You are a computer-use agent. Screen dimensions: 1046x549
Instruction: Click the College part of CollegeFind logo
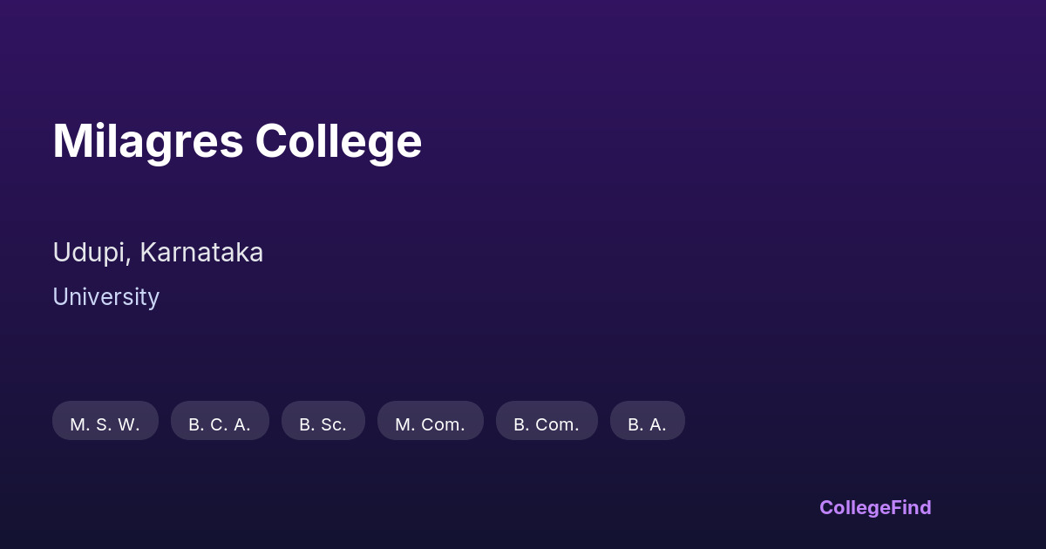(x=856, y=507)
